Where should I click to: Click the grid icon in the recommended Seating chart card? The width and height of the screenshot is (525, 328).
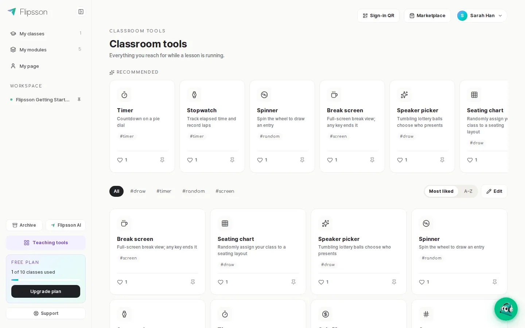pyautogui.click(x=474, y=95)
